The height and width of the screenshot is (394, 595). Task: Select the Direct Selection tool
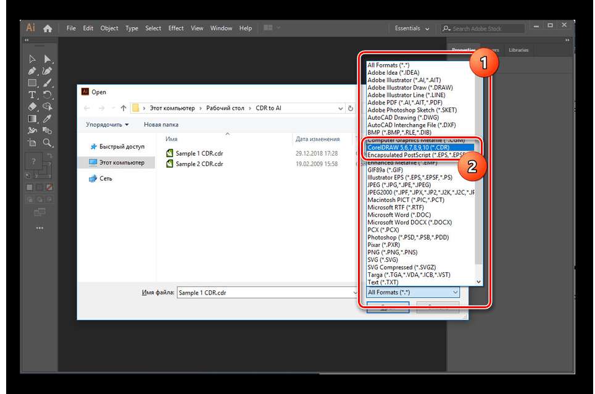coord(48,59)
